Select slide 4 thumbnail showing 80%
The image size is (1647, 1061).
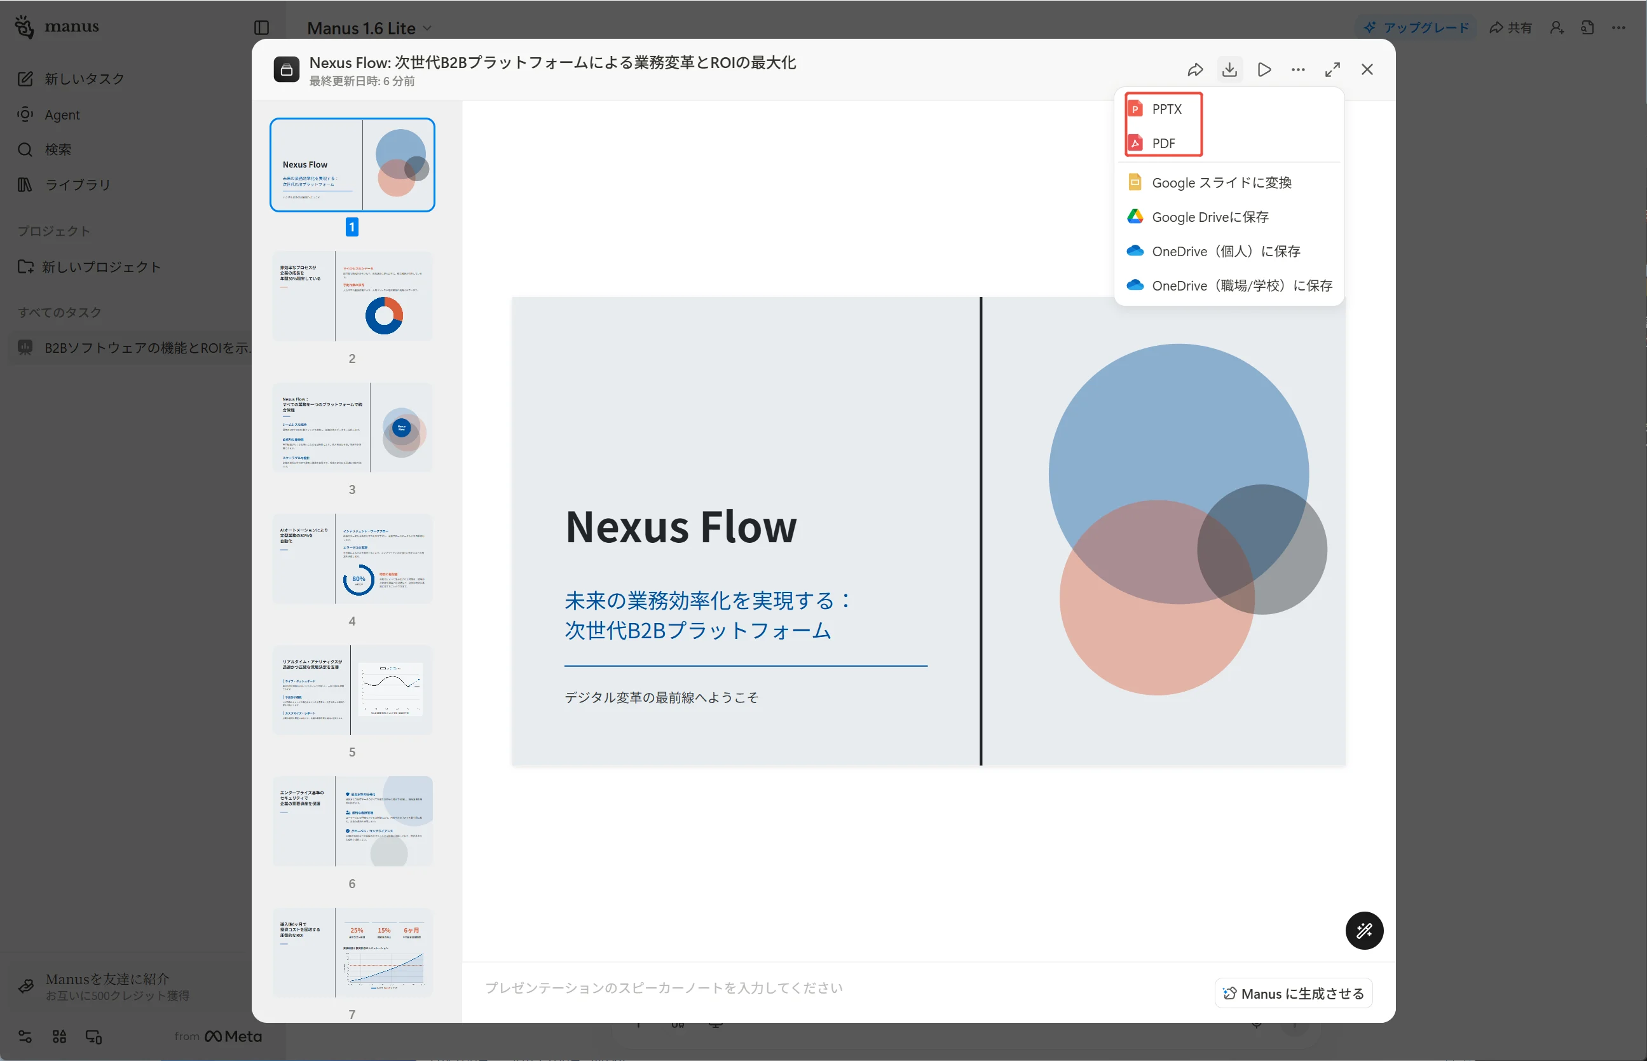point(352,559)
